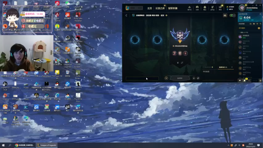
Task: Click the summoner avatar in top right
Action: point(242,8)
